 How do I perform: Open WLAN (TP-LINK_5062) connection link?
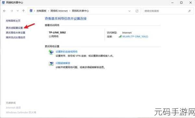click(x=135, y=37)
